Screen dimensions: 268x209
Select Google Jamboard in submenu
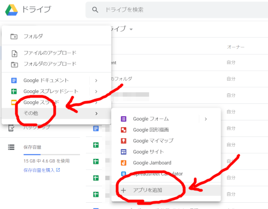tap(166, 163)
